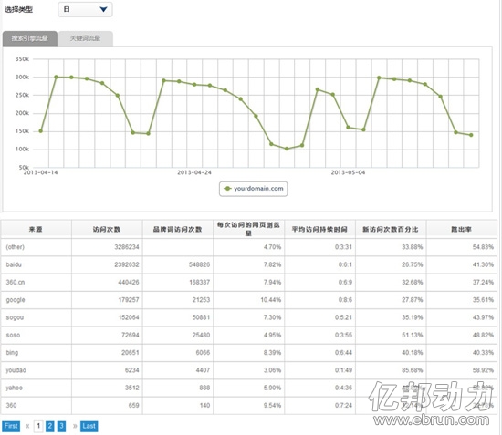Image resolution: width=502 pixels, height=435 pixels.
Task: Click the sogou duration value 0:5:21
Action: pyautogui.click(x=343, y=317)
